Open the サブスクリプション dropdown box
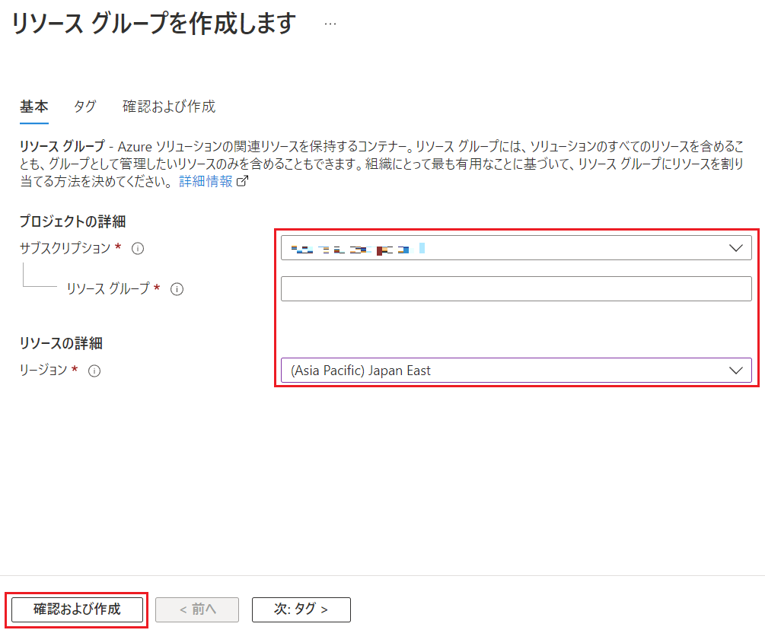 click(502, 248)
